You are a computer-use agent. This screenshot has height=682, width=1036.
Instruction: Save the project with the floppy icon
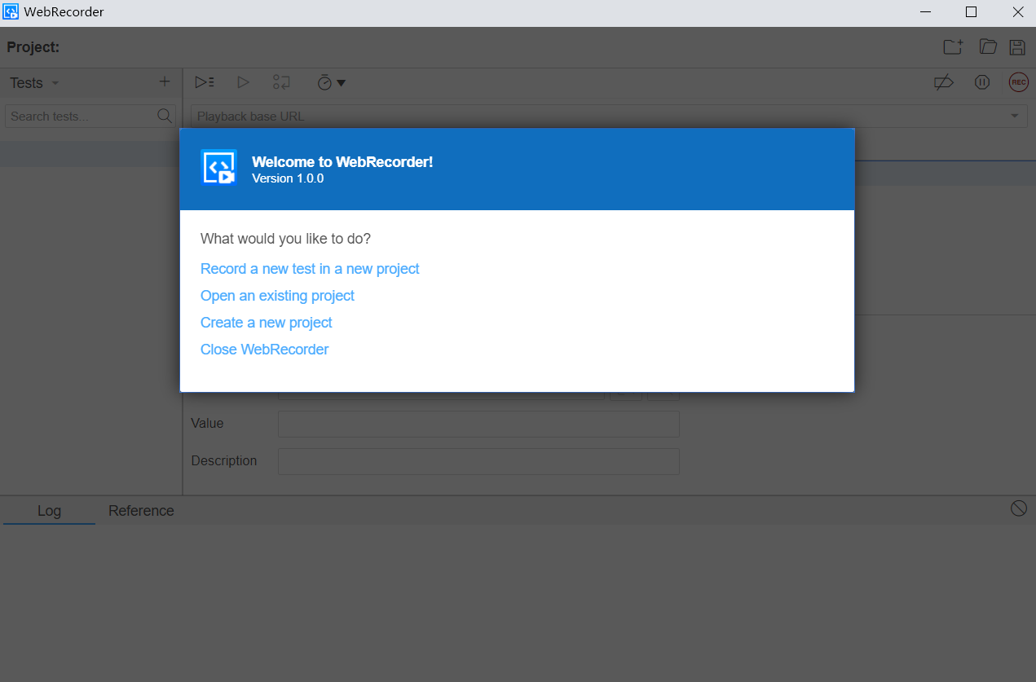(1017, 47)
